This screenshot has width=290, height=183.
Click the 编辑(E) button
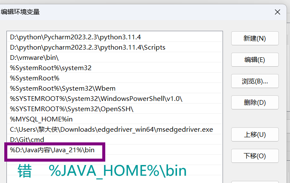(x=255, y=60)
